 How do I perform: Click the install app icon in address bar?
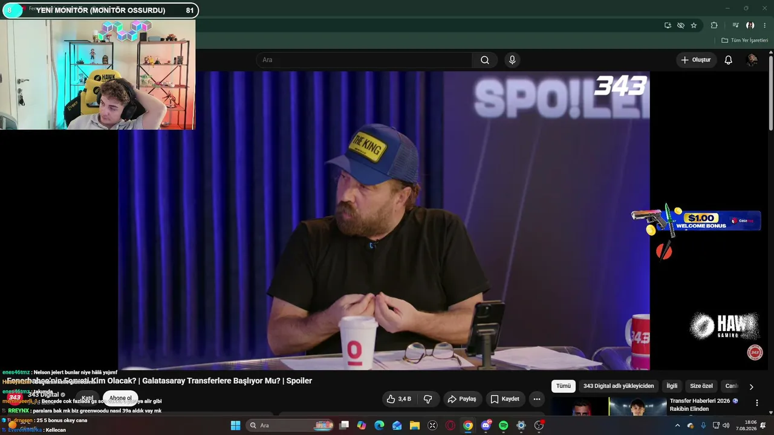668,25
